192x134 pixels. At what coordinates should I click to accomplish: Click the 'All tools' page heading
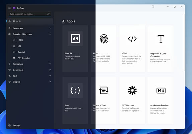69,21
